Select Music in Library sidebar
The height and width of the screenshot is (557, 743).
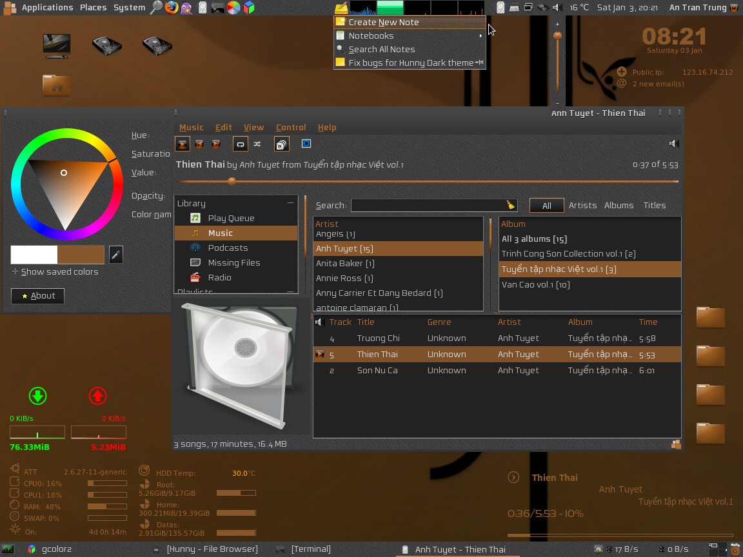pyautogui.click(x=236, y=233)
